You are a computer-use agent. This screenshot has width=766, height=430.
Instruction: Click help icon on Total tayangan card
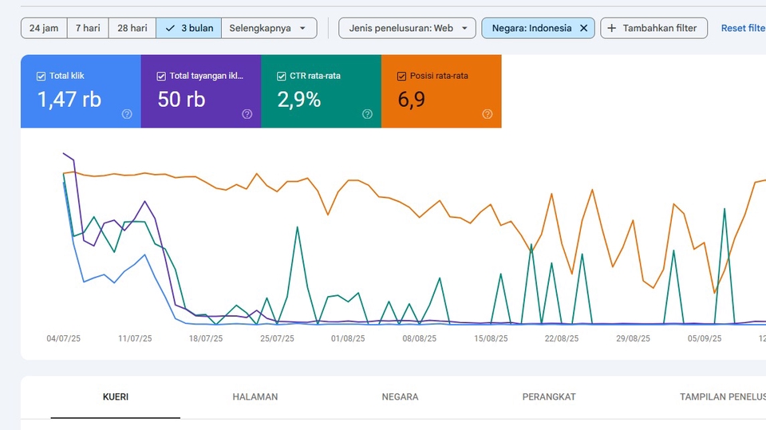(x=247, y=114)
